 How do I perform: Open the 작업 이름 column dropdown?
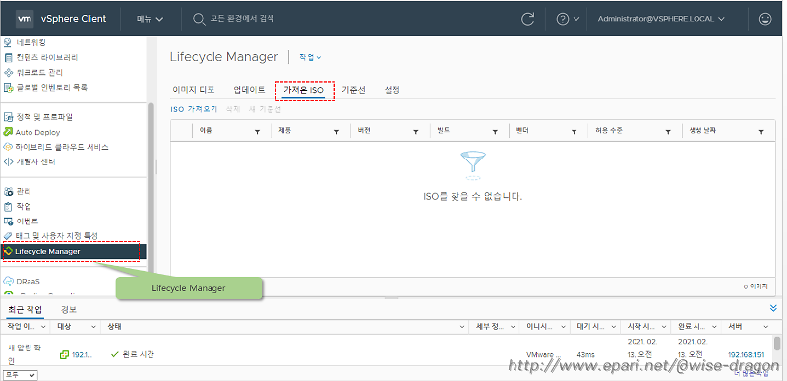click(x=42, y=327)
